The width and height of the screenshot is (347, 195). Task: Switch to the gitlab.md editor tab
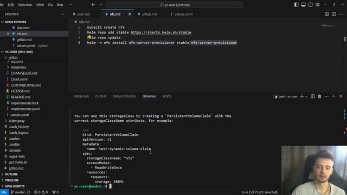pos(150,14)
